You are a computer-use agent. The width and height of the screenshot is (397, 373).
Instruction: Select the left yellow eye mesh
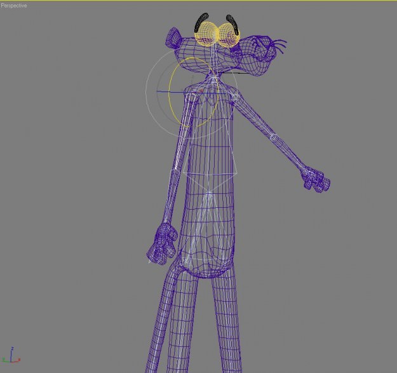coord(206,34)
